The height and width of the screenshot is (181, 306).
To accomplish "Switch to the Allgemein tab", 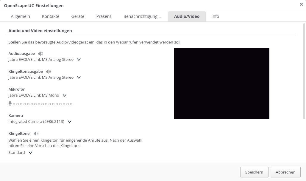I will click(21, 16).
